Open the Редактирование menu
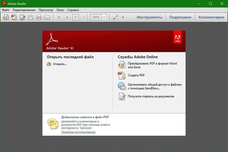 (24, 10)
